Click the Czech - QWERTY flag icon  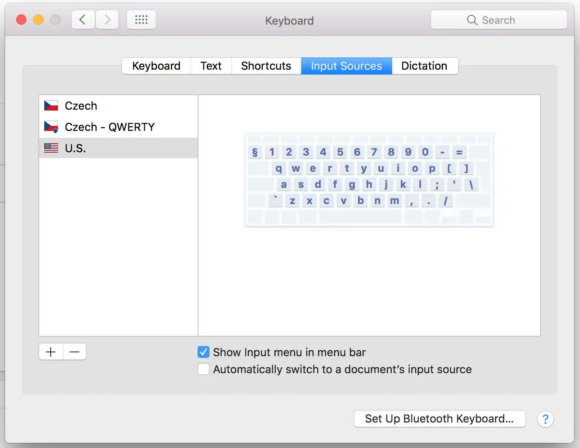coord(51,126)
